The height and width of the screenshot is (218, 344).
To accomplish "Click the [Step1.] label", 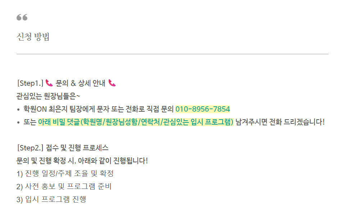I will pos(30,83).
